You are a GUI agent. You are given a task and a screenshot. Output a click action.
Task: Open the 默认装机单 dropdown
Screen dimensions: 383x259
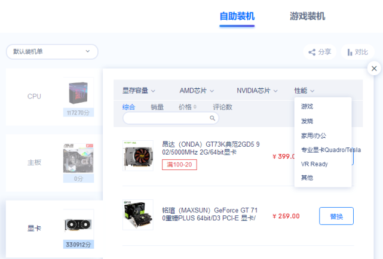pos(52,52)
